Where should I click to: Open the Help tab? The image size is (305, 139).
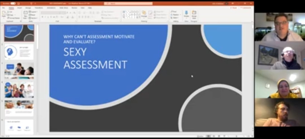90,8
